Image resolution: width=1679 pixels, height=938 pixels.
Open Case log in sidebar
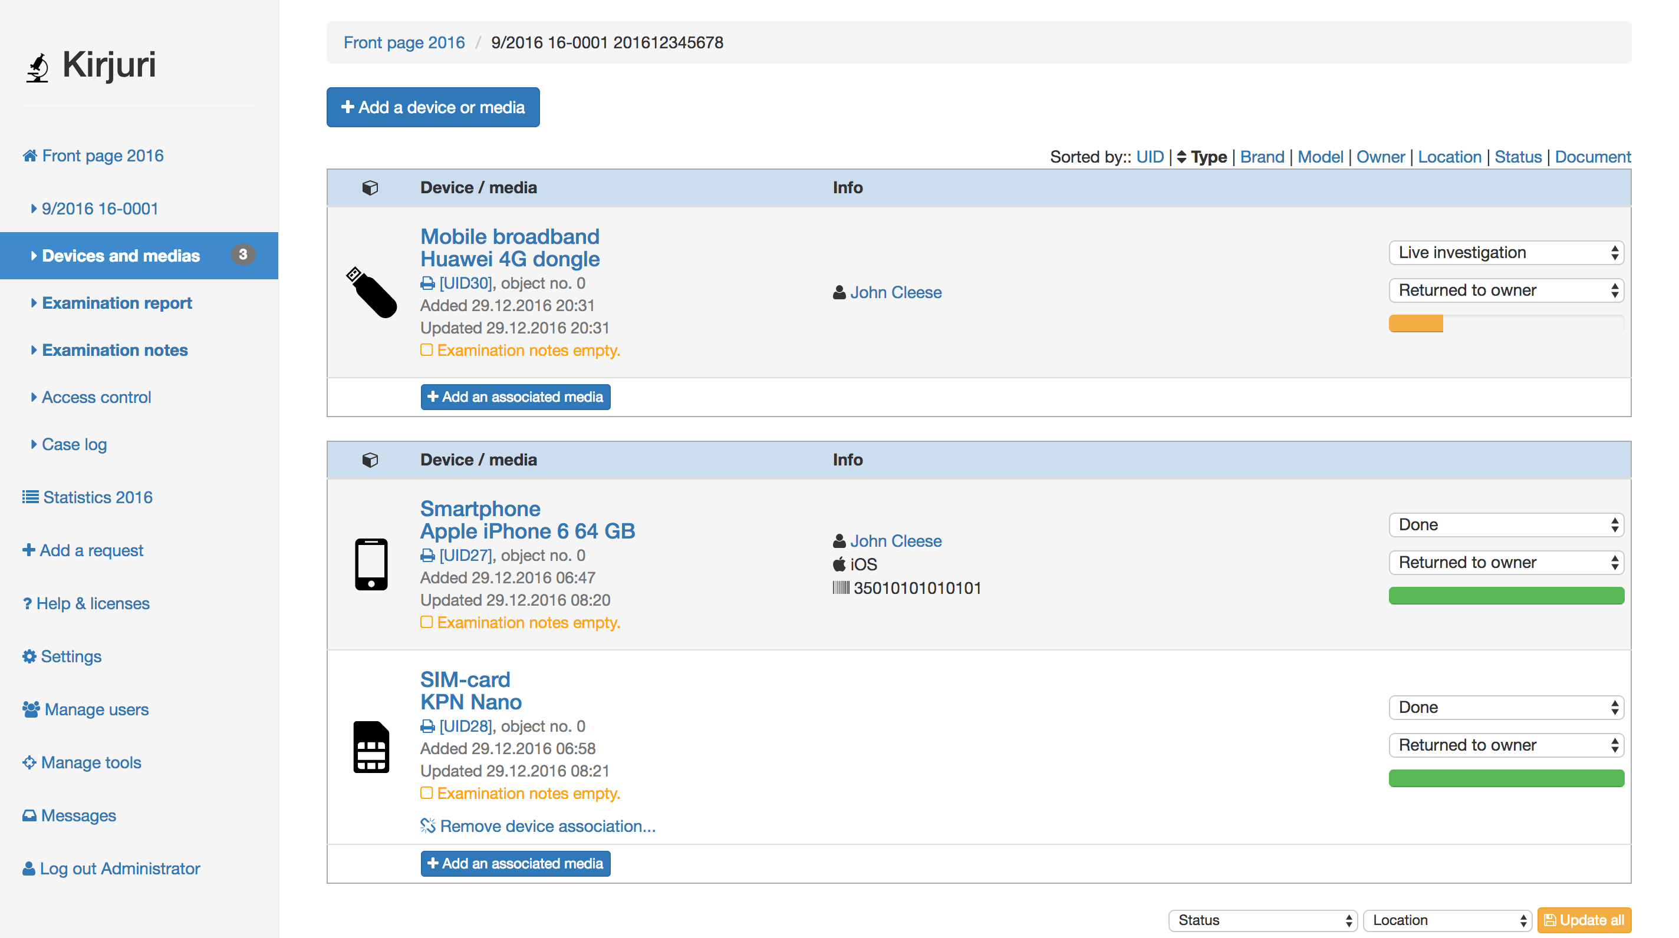coord(74,444)
